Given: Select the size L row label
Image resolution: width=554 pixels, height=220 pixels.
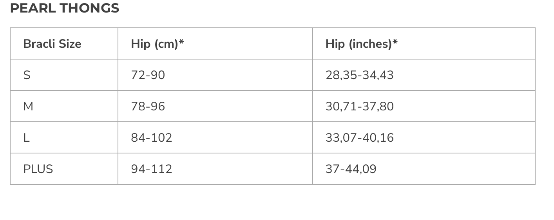Looking at the screenshot, I should [x=26, y=138].
